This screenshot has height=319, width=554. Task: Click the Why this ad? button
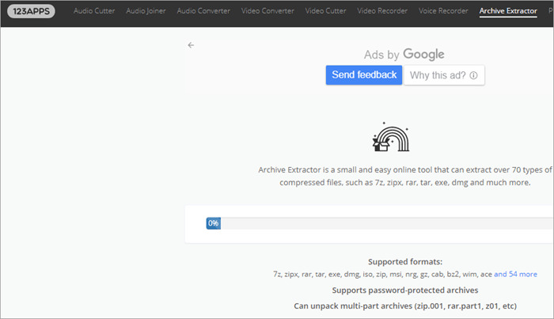point(443,75)
